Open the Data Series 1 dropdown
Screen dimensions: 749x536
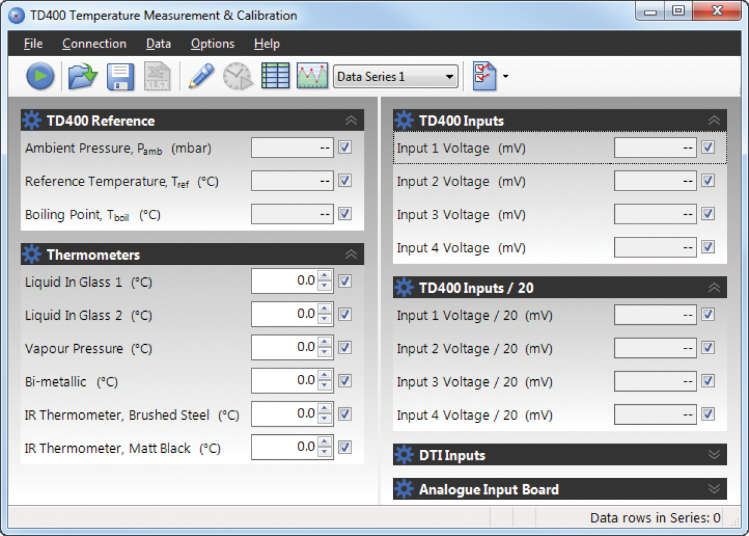coord(396,77)
